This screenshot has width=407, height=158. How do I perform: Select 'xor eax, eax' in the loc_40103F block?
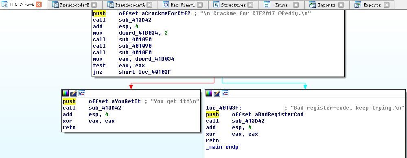pos(232,134)
